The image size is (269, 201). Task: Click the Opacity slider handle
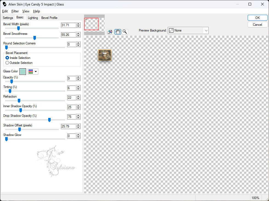point(12,81)
